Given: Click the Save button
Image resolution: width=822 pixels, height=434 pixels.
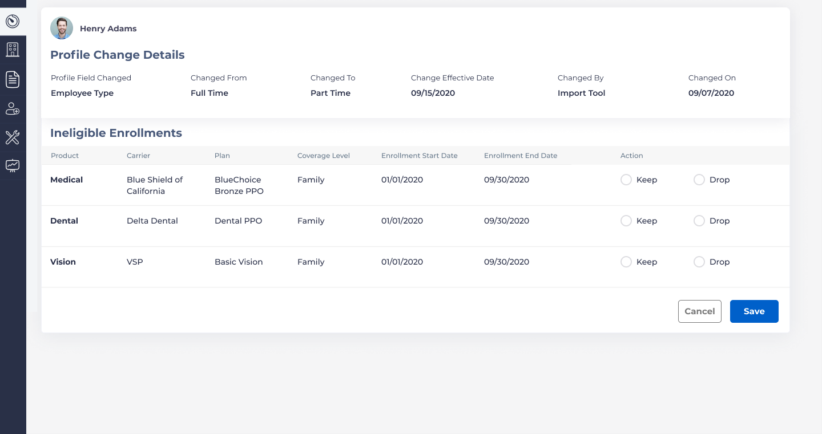Looking at the screenshot, I should click(x=754, y=311).
